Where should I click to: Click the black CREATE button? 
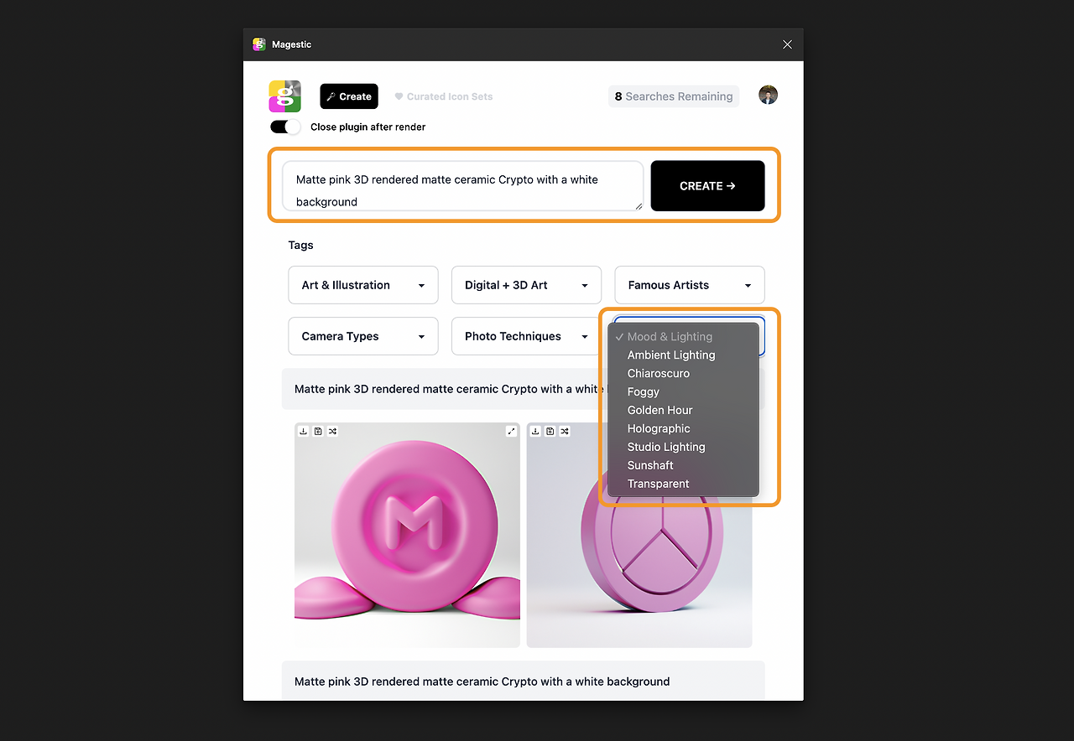tap(707, 186)
